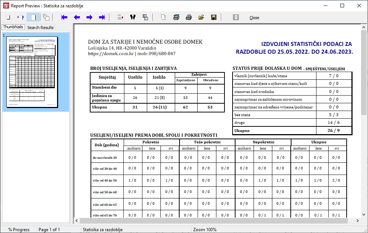Image resolution: width=368 pixels, height=233 pixels.
Task: Toggle whole page view button
Action: click(x=8, y=17)
